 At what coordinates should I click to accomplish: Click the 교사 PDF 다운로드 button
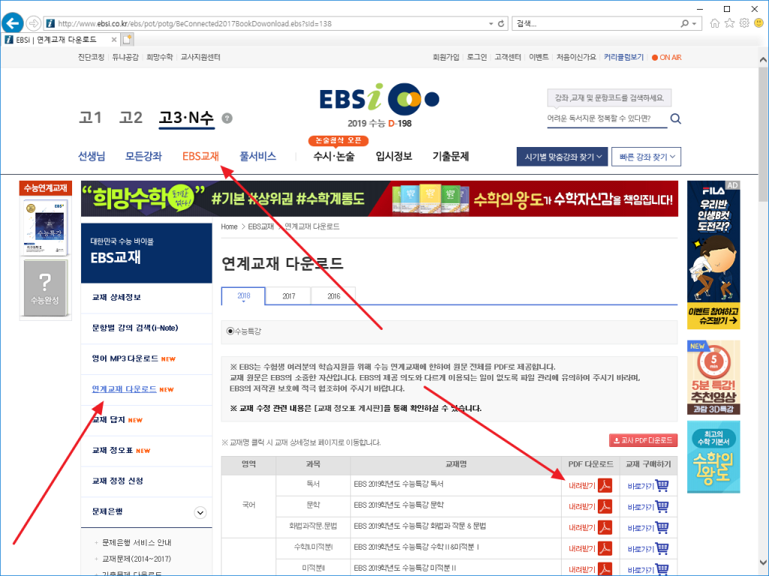(x=644, y=440)
